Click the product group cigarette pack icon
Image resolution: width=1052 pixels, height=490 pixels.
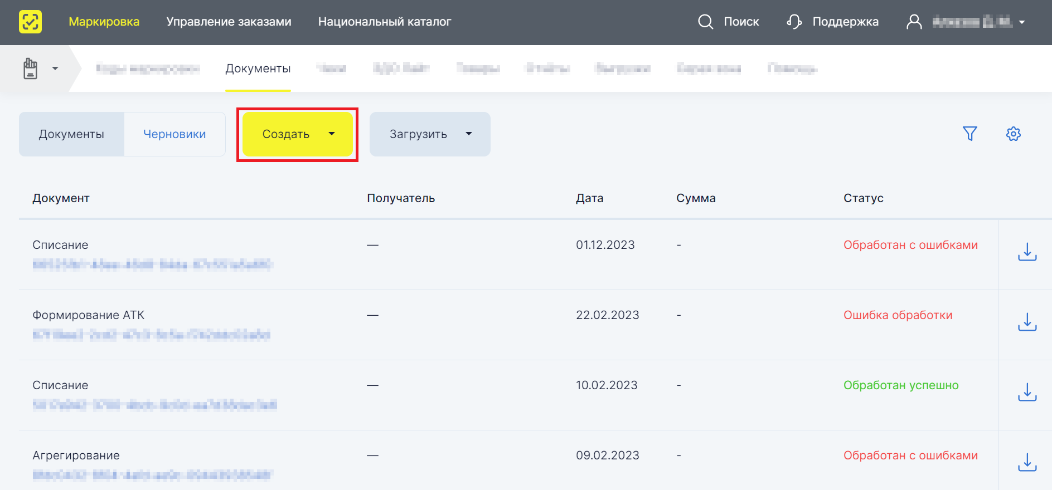pyautogui.click(x=30, y=68)
